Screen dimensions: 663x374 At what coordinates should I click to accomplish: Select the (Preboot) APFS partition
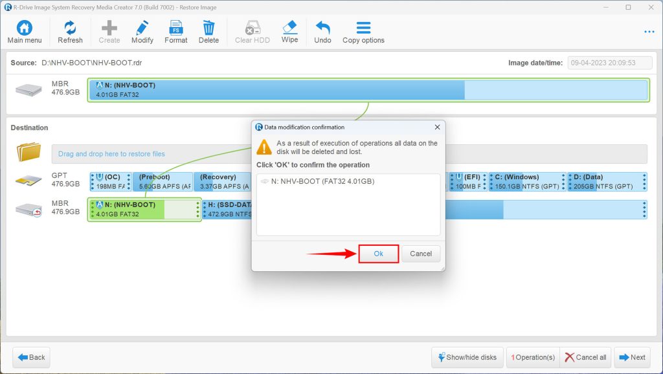pos(163,182)
